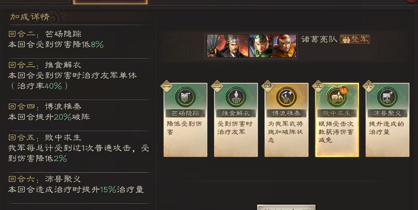This screenshot has height=210, width=418.
Task: Click the partially visible bottom button
Action: coord(286,207)
